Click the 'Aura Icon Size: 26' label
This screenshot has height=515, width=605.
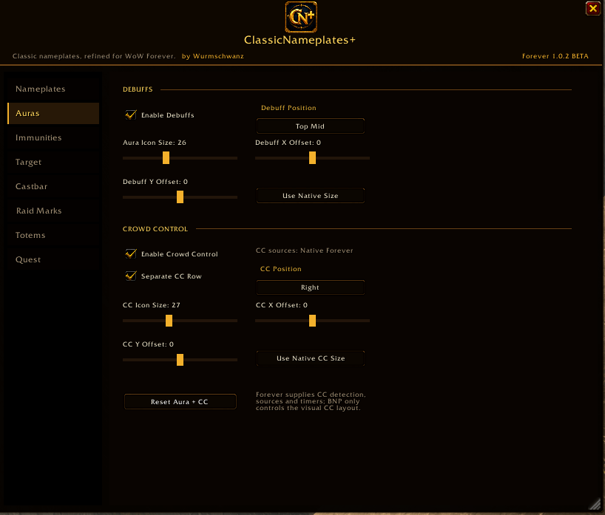click(155, 143)
